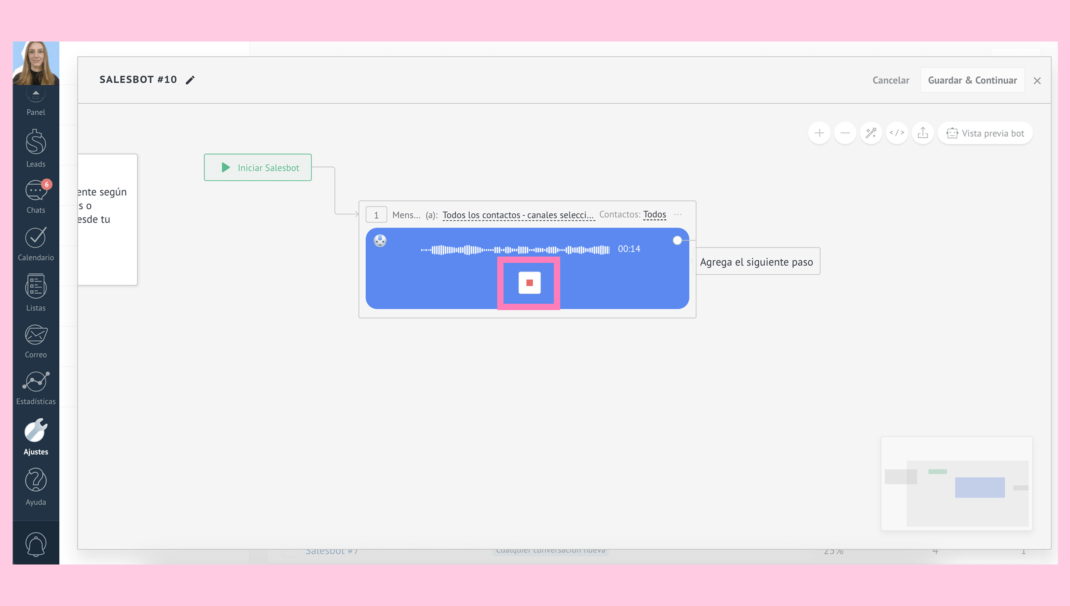The height and width of the screenshot is (606, 1070).
Task: Open Estadísticas in sidebar
Action: (x=36, y=388)
